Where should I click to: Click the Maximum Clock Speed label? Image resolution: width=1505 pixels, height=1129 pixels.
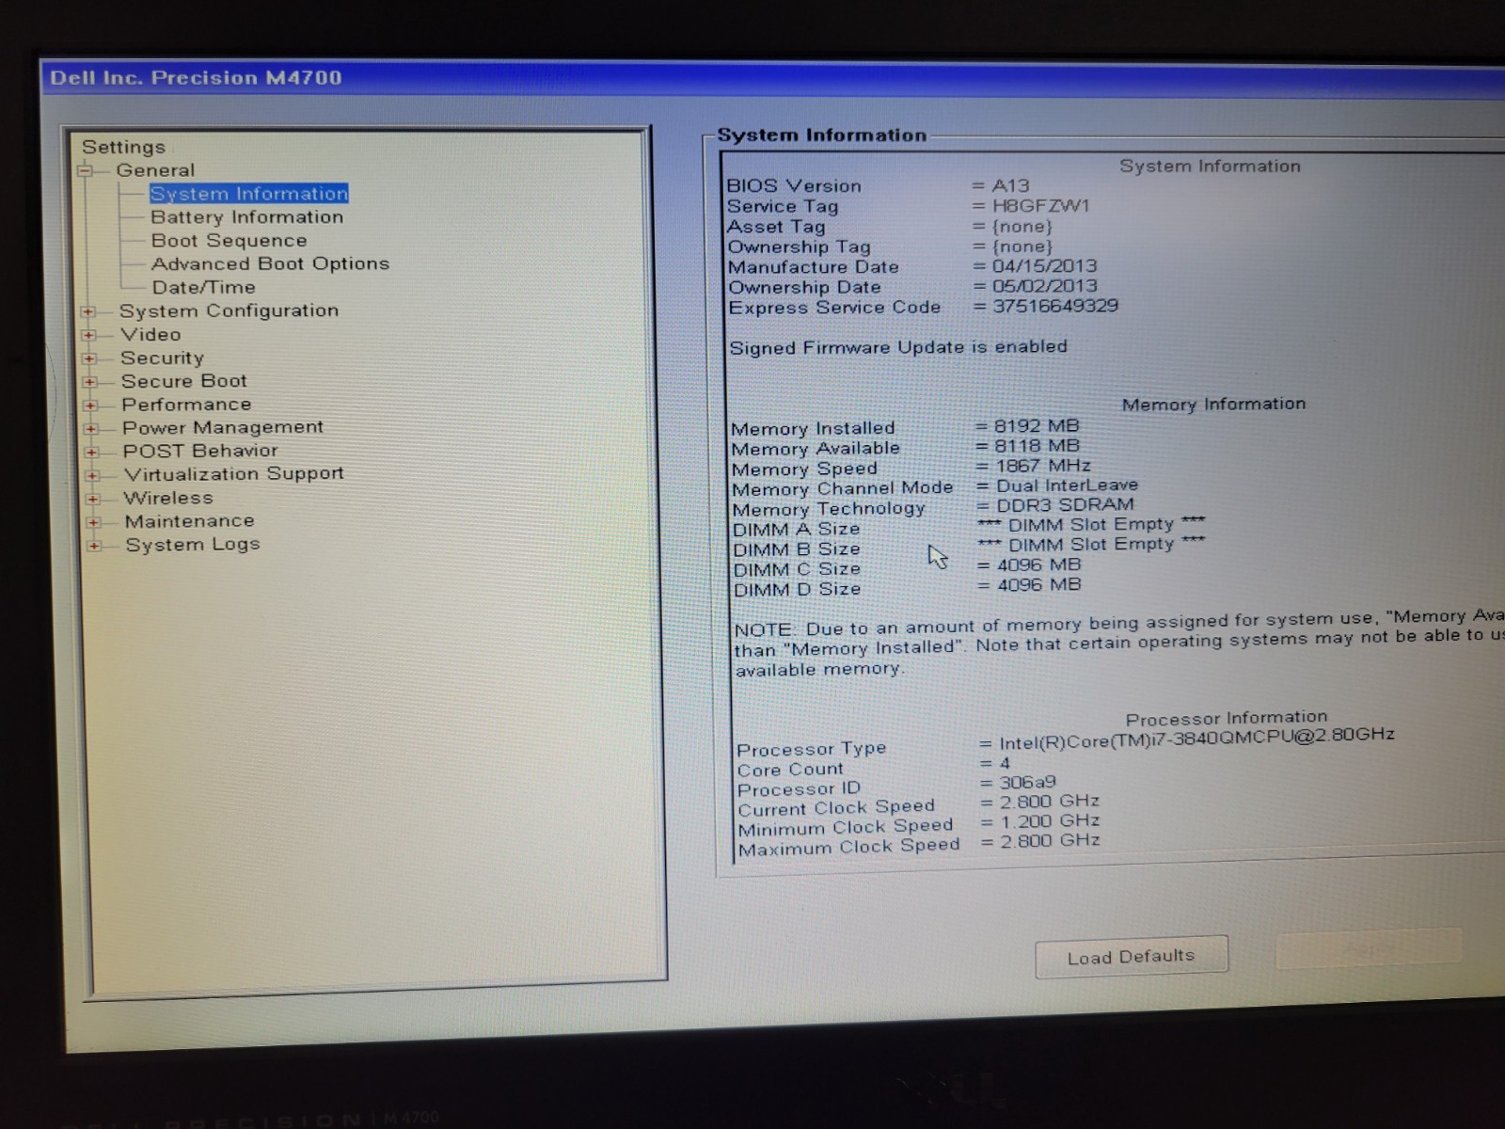[x=849, y=847]
